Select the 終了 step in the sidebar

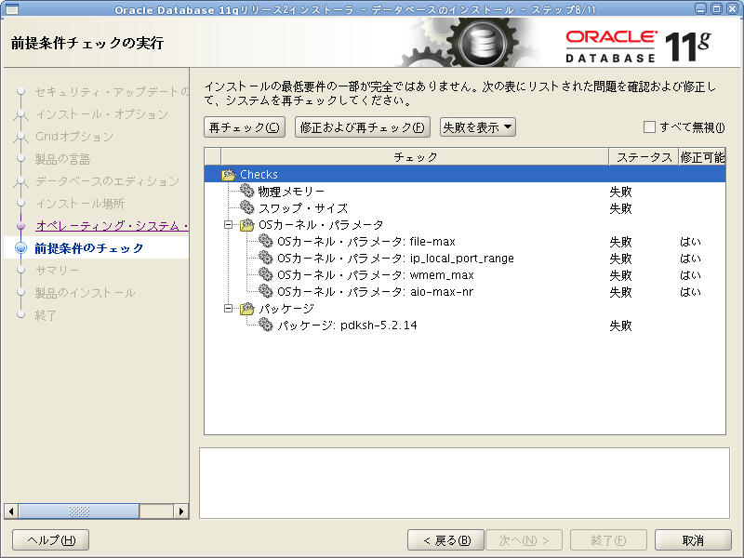[x=46, y=315]
